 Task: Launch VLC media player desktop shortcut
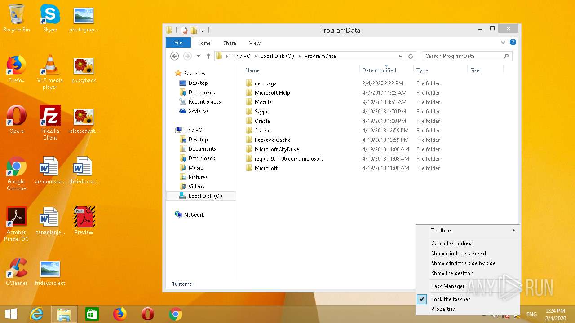pos(50,72)
